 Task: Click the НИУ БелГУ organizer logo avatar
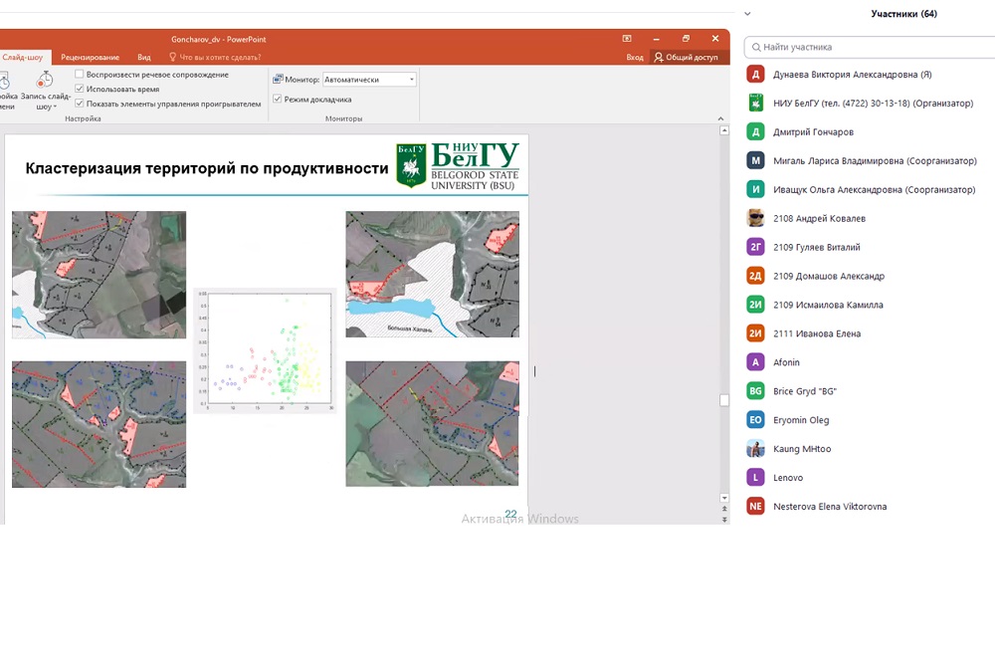click(x=755, y=103)
